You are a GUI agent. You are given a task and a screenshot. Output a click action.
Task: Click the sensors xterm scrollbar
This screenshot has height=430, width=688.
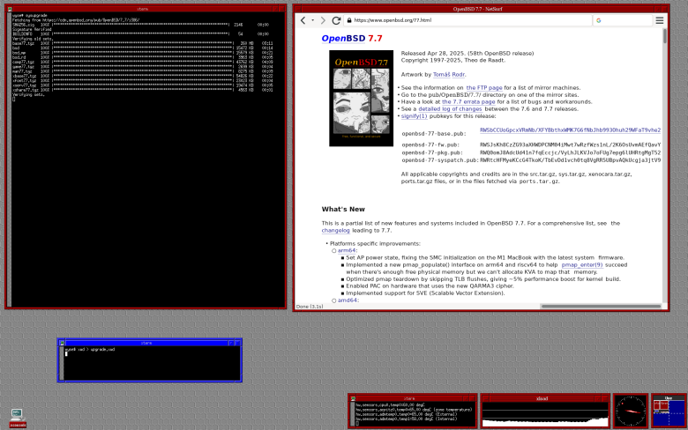[x=352, y=414]
